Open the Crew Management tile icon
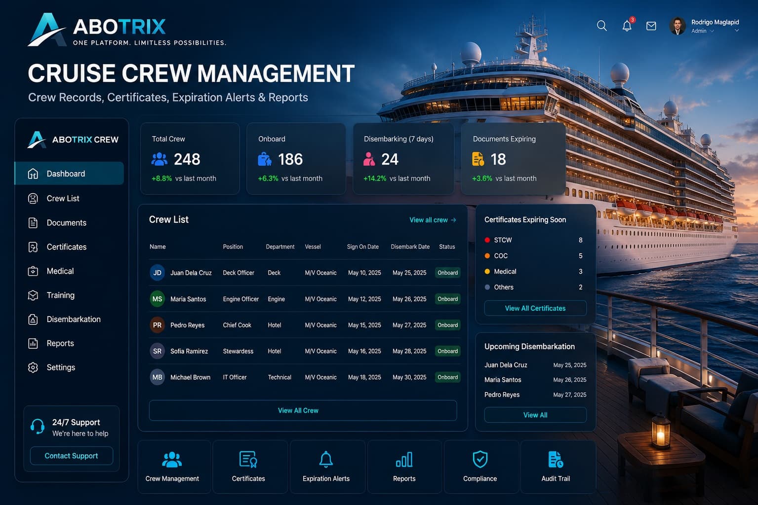The height and width of the screenshot is (505, 758). pos(172,460)
